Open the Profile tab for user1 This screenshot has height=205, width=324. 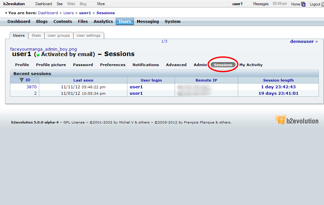pyautogui.click(x=22, y=65)
